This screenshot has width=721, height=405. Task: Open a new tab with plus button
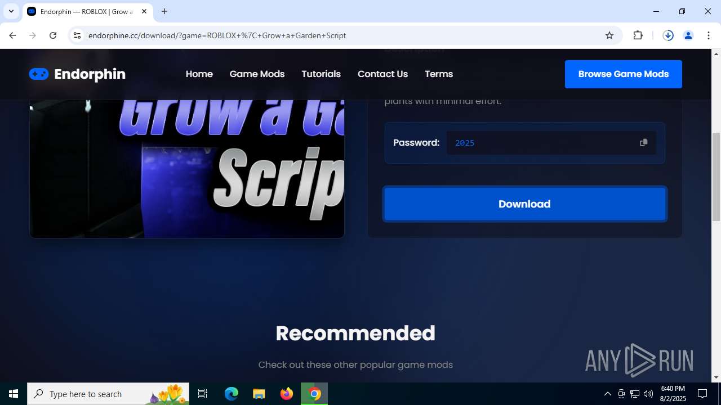(164, 11)
